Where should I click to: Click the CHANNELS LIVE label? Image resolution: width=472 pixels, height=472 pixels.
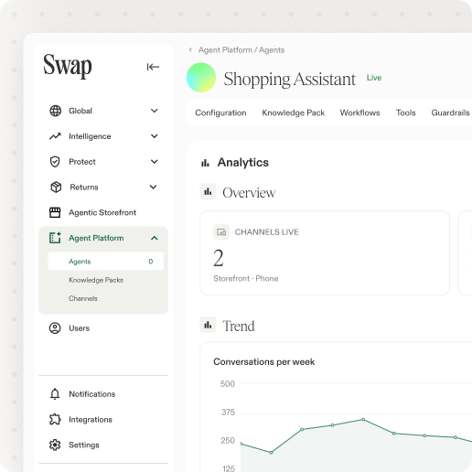266,232
